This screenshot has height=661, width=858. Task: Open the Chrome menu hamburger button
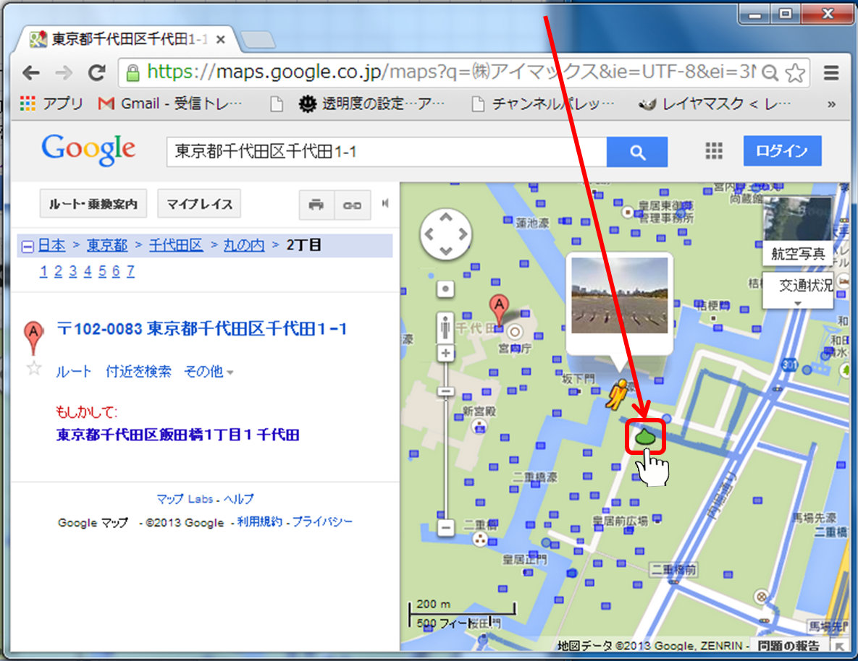pos(831,72)
